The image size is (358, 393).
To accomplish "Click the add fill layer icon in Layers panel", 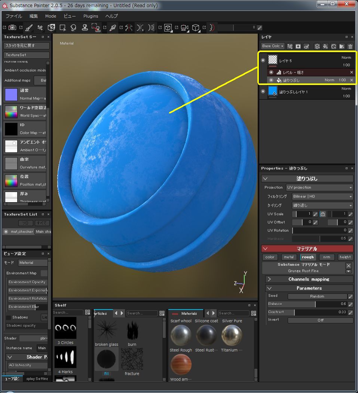I will pos(325,46).
